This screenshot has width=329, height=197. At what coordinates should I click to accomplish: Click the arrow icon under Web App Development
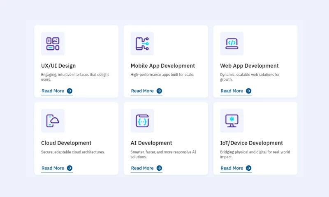[x=249, y=91]
